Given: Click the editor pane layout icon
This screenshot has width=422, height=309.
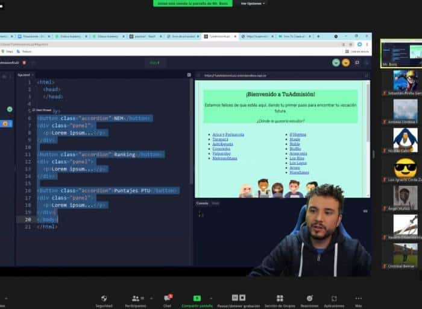Looking at the screenshot, I should point(189,75).
